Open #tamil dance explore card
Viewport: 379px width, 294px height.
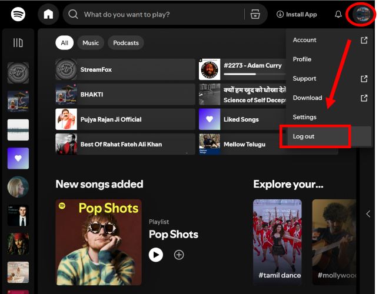click(x=277, y=242)
